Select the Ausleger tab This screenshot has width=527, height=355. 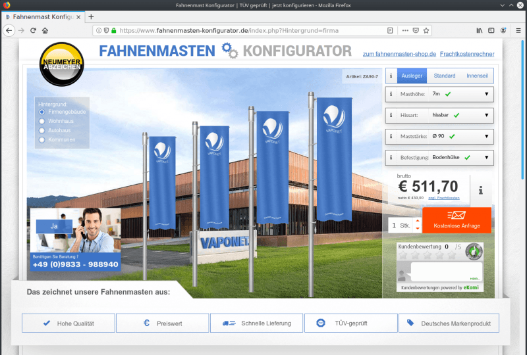[x=412, y=76]
